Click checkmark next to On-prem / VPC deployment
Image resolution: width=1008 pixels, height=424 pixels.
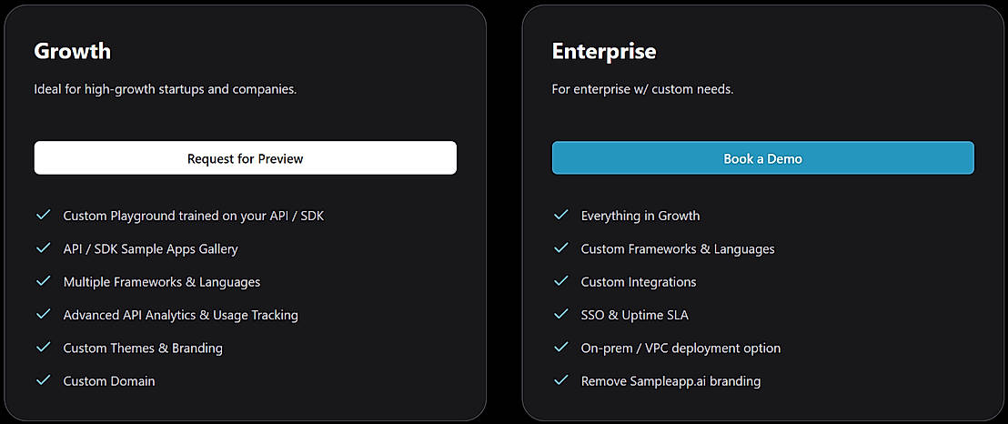[x=561, y=348]
